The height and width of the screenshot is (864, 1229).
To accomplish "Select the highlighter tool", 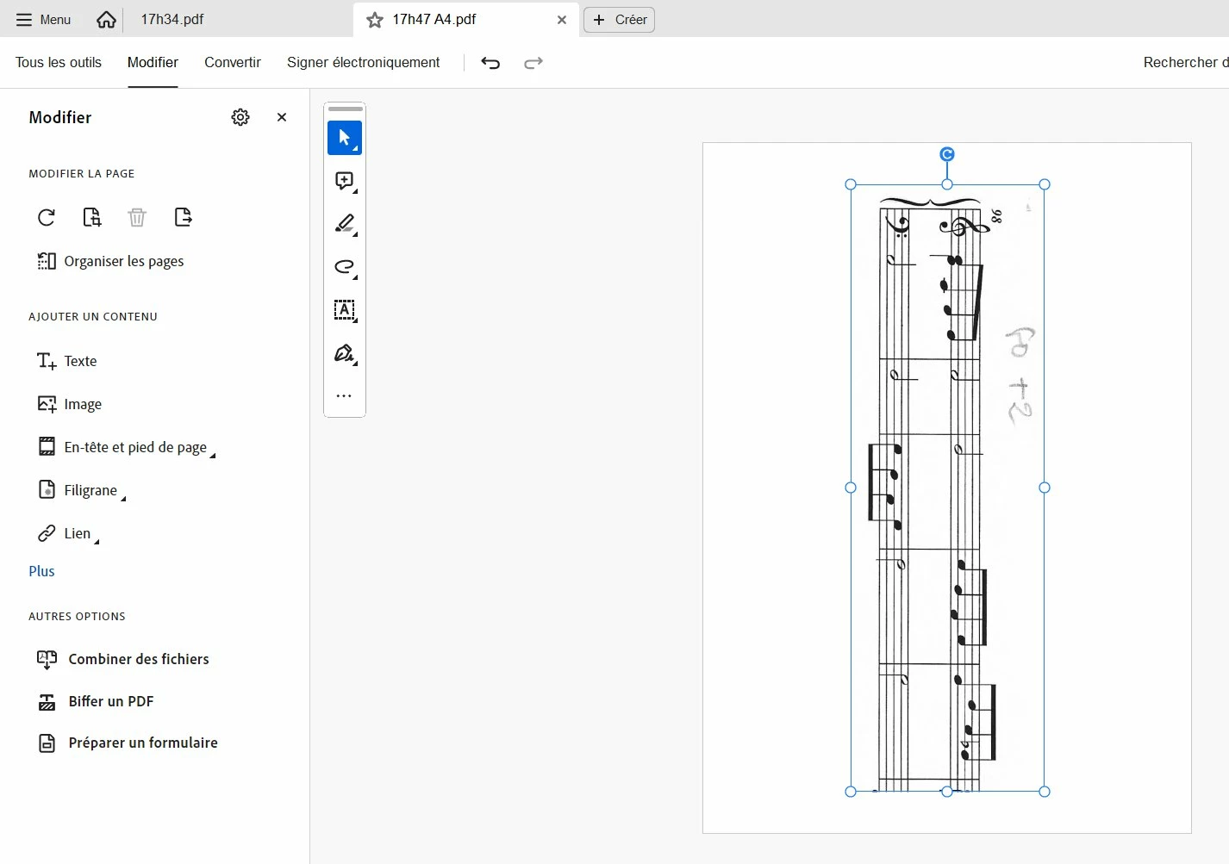I will tap(345, 224).
